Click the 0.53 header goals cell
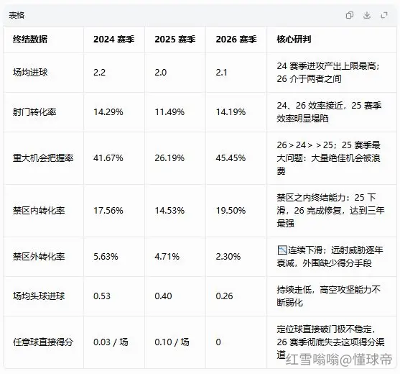This screenshot has height=374, width=400. pos(102,296)
